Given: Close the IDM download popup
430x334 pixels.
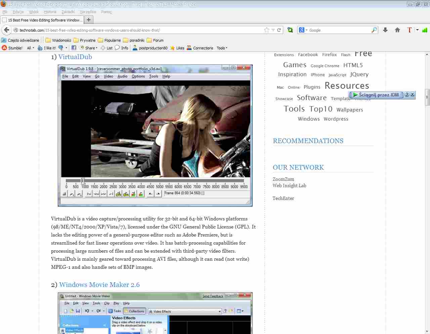Looking at the screenshot, I should click(413, 95).
